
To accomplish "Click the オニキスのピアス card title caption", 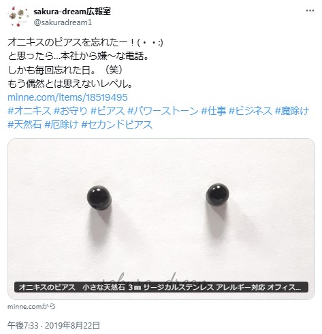I will [x=161, y=287].
